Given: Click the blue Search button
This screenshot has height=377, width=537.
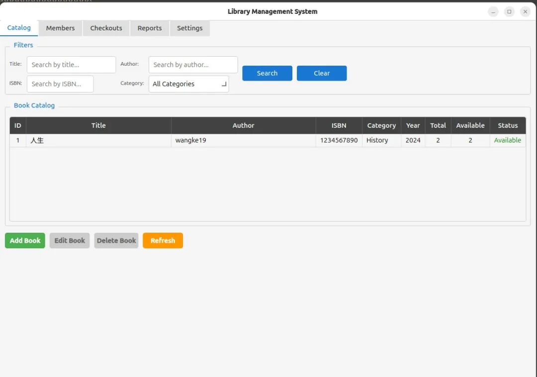Looking at the screenshot, I should click(267, 73).
